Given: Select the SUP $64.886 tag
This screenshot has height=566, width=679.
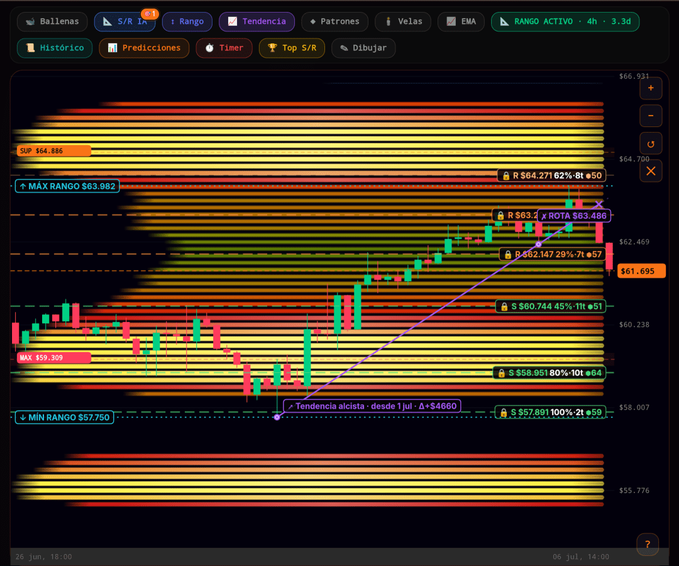Looking at the screenshot, I should [x=53, y=151].
